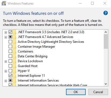
Task: Select the Internet Explorer 11 folder icon
Action: click(14, 76)
